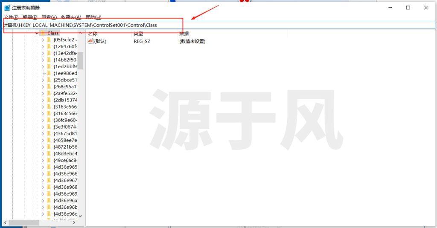The width and height of the screenshot is (437, 228).
Task: Click folder icon next to {4d36e967
Action: tap(49, 180)
